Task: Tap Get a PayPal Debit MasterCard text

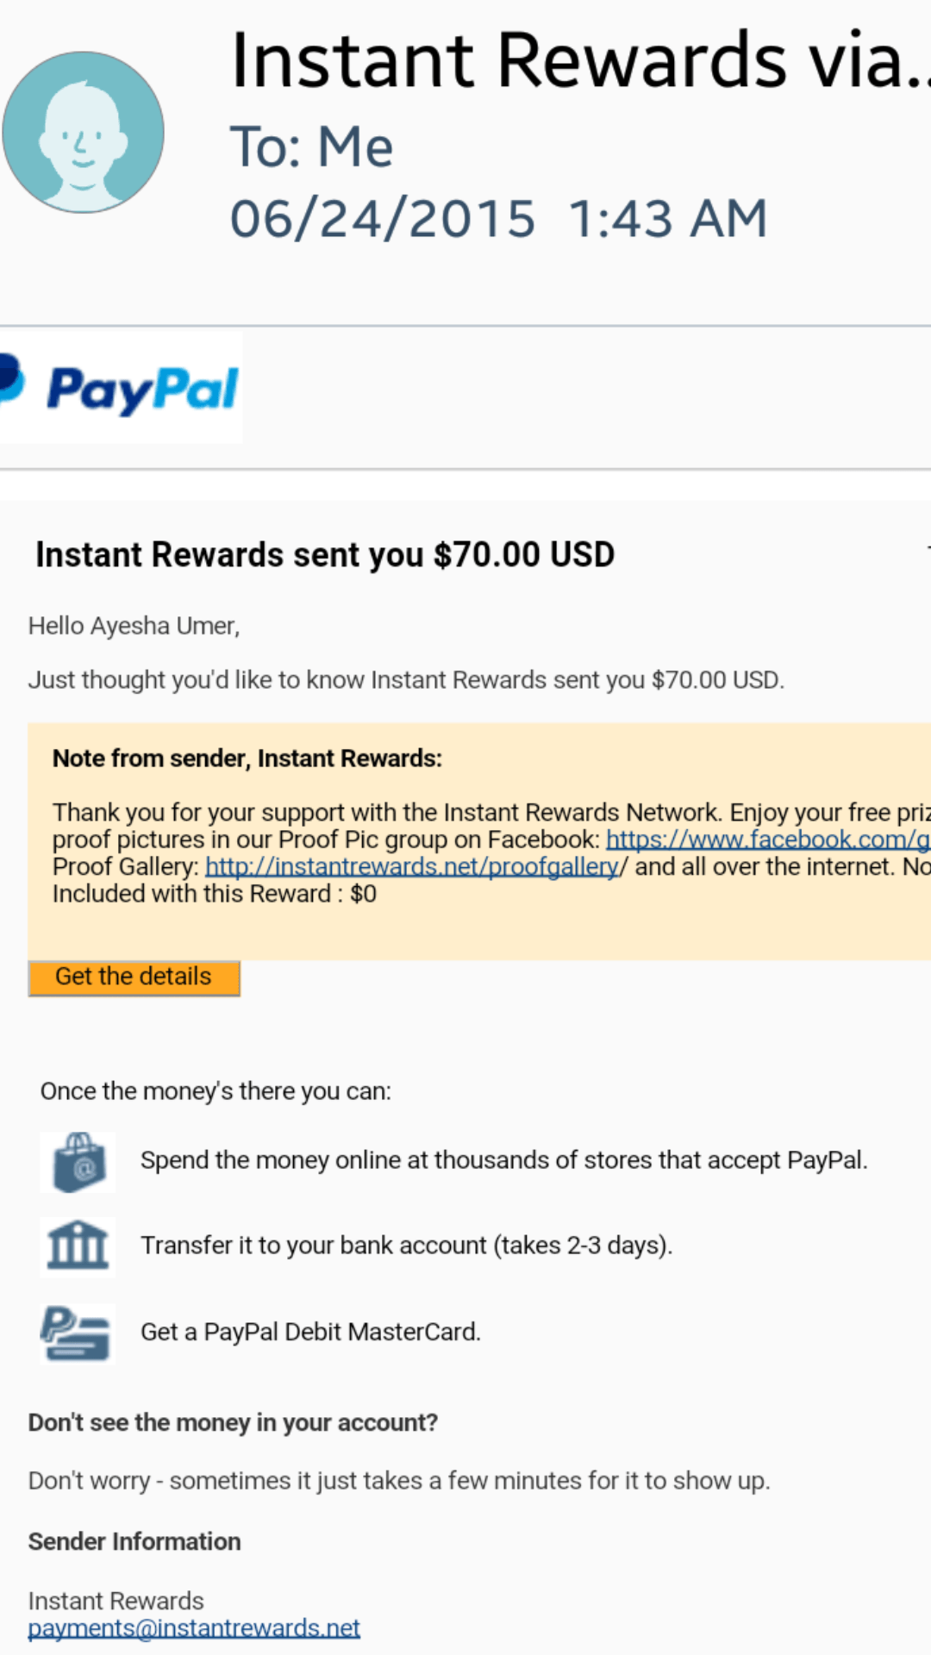Action: coord(311,1332)
